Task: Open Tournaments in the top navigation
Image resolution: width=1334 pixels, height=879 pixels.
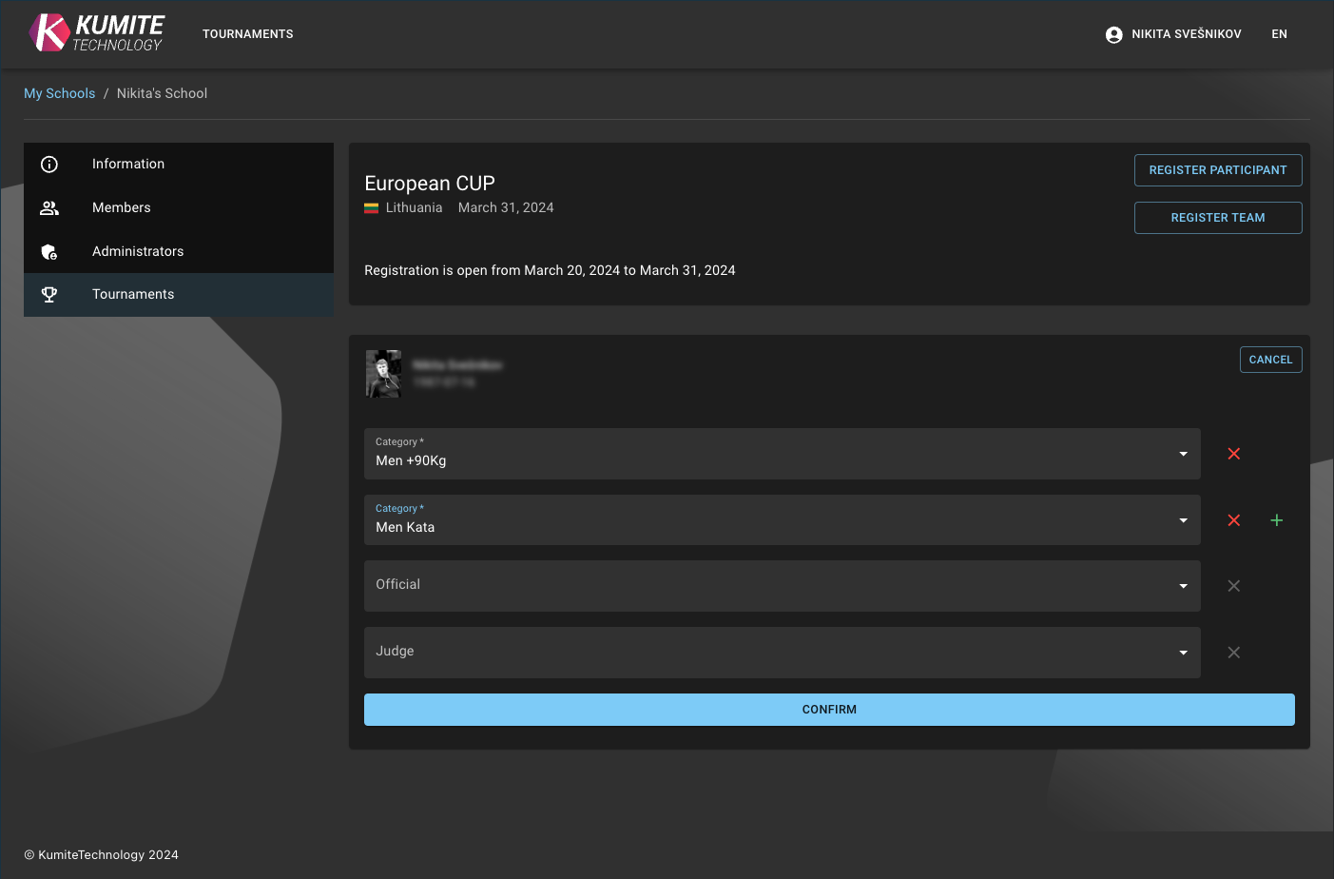Action: [x=247, y=34]
